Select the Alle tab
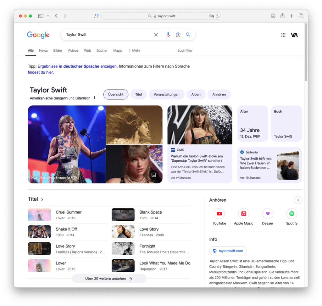Image resolution: width=322 pixels, height=306 pixels. click(x=31, y=50)
